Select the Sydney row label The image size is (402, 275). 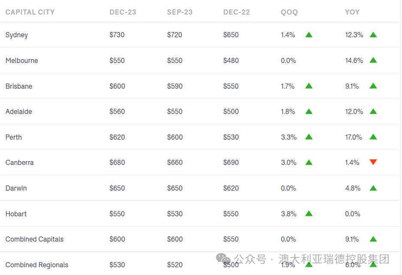[17, 35]
